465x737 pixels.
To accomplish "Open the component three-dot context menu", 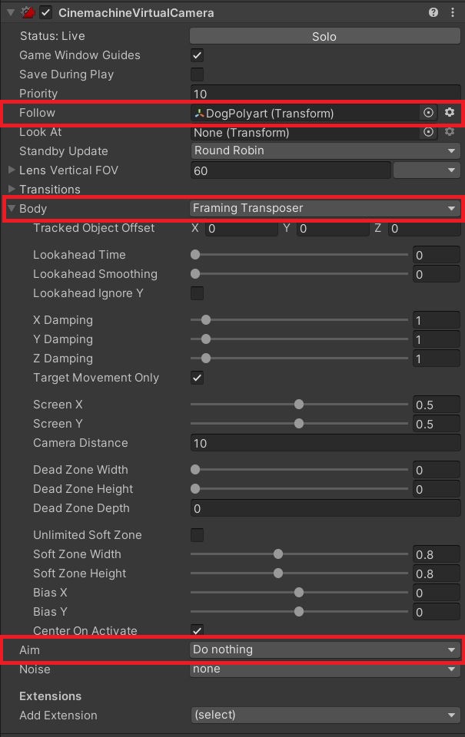I will (x=452, y=13).
